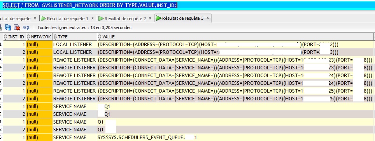Select LOCAL LISTENER value cell for instance 2
Viewport: 375px width, 141px height.
(235, 52)
